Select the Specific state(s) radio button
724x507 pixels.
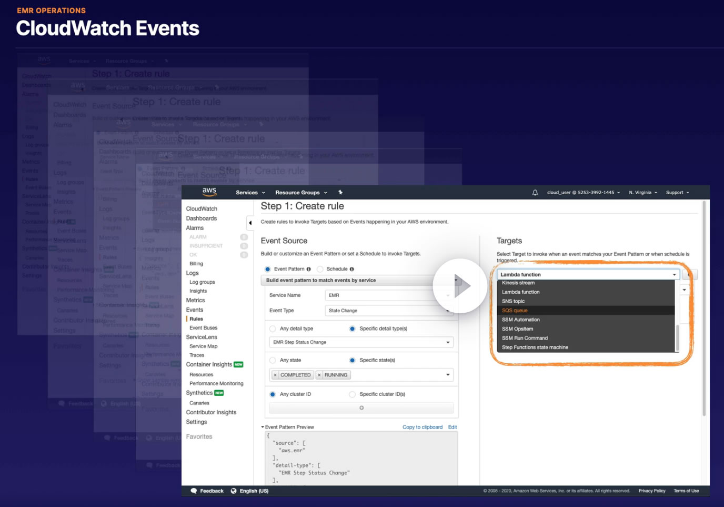point(353,360)
